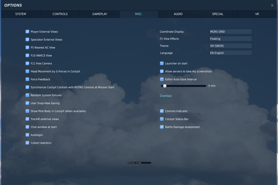The width and height of the screenshot is (278, 185).
Task: Open the AUDIO tab
Action: [x=178, y=14]
